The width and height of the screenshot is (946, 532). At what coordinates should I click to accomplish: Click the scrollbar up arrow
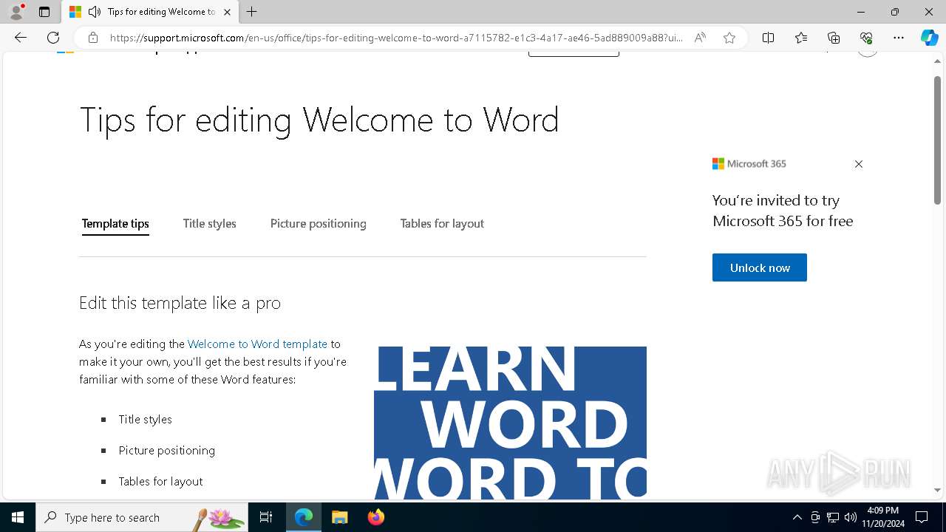point(937,61)
